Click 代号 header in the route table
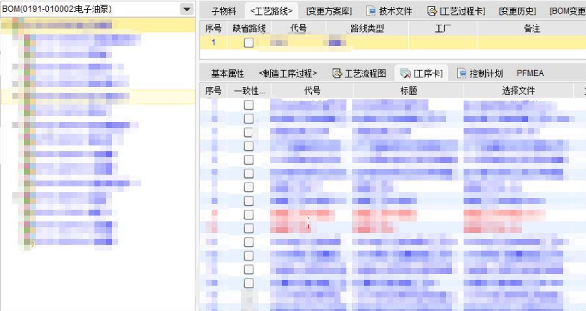The width and height of the screenshot is (586, 311). (x=299, y=29)
